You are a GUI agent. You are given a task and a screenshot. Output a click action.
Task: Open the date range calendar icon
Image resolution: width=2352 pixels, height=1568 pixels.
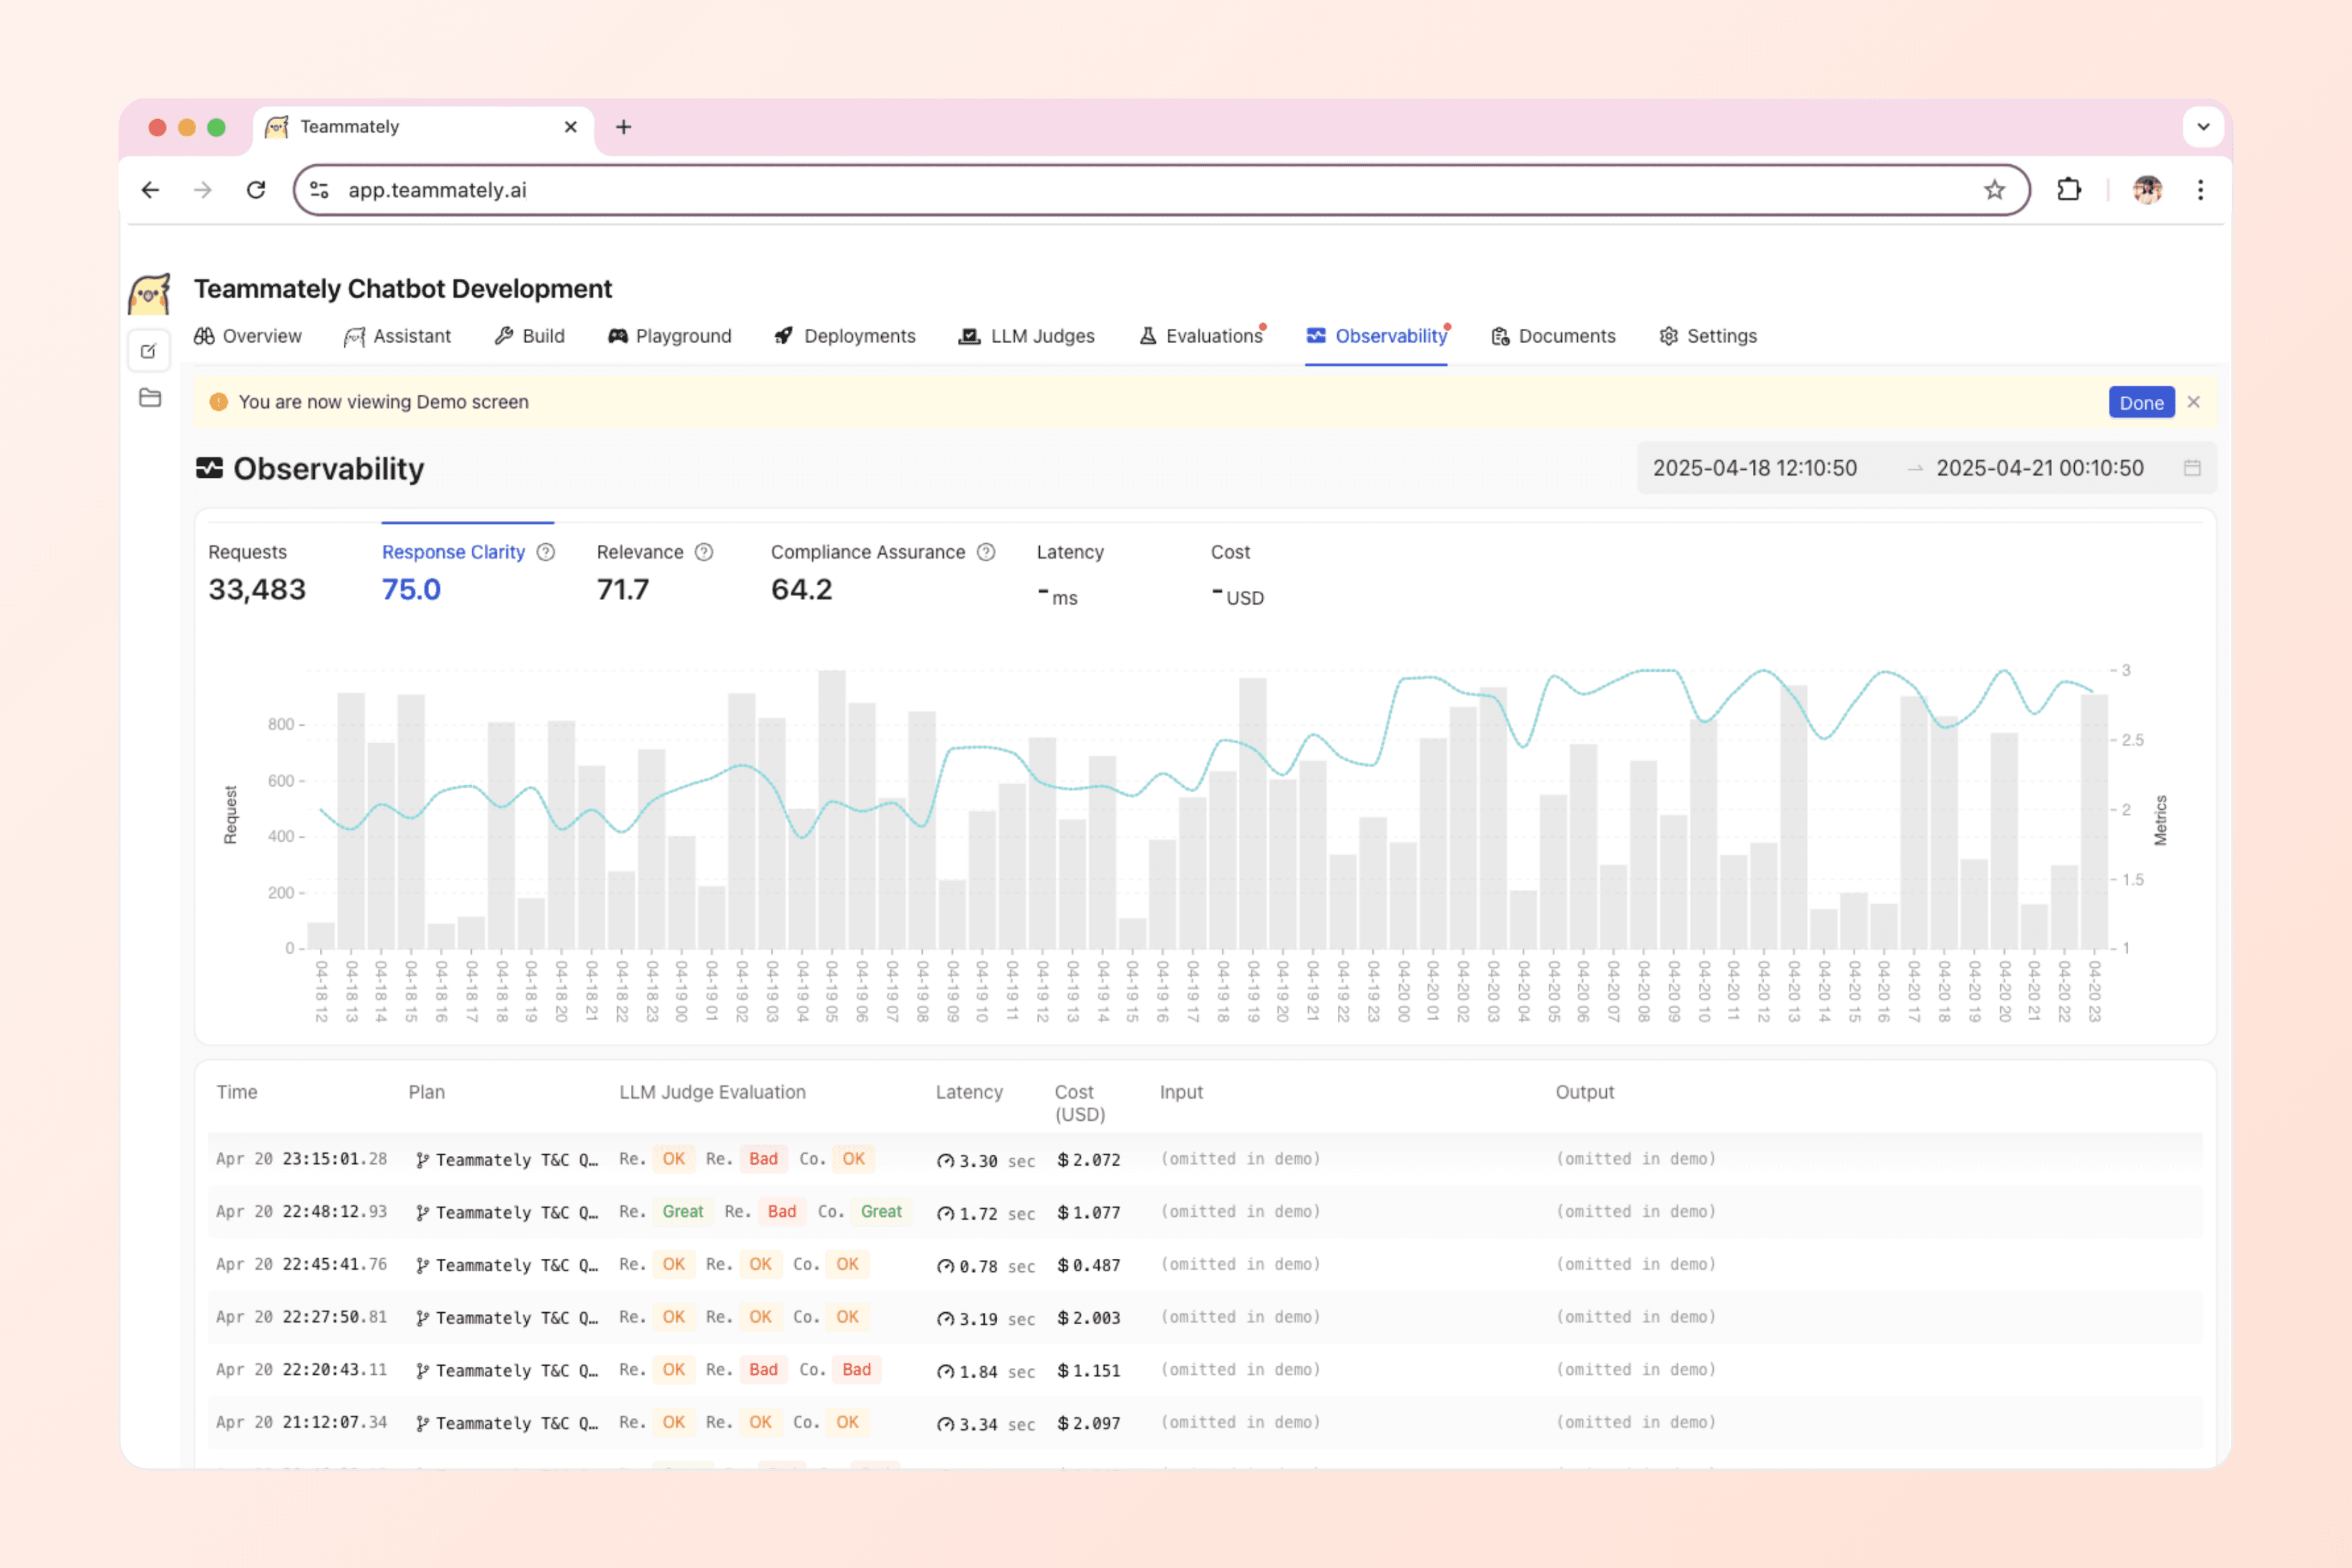click(x=2191, y=468)
